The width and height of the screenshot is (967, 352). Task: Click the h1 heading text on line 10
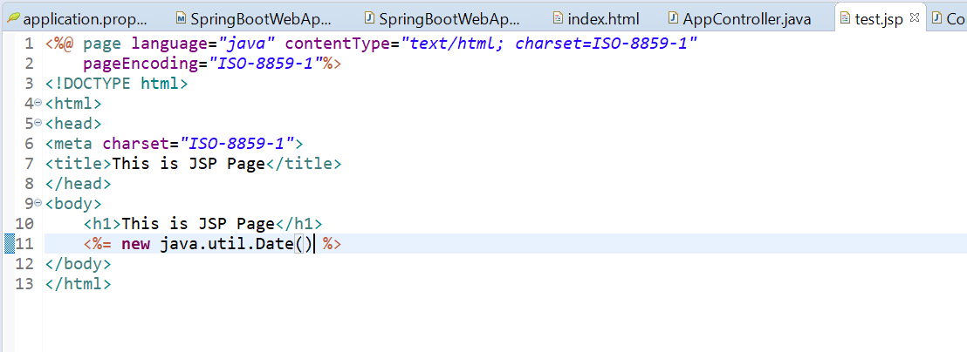(198, 223)
